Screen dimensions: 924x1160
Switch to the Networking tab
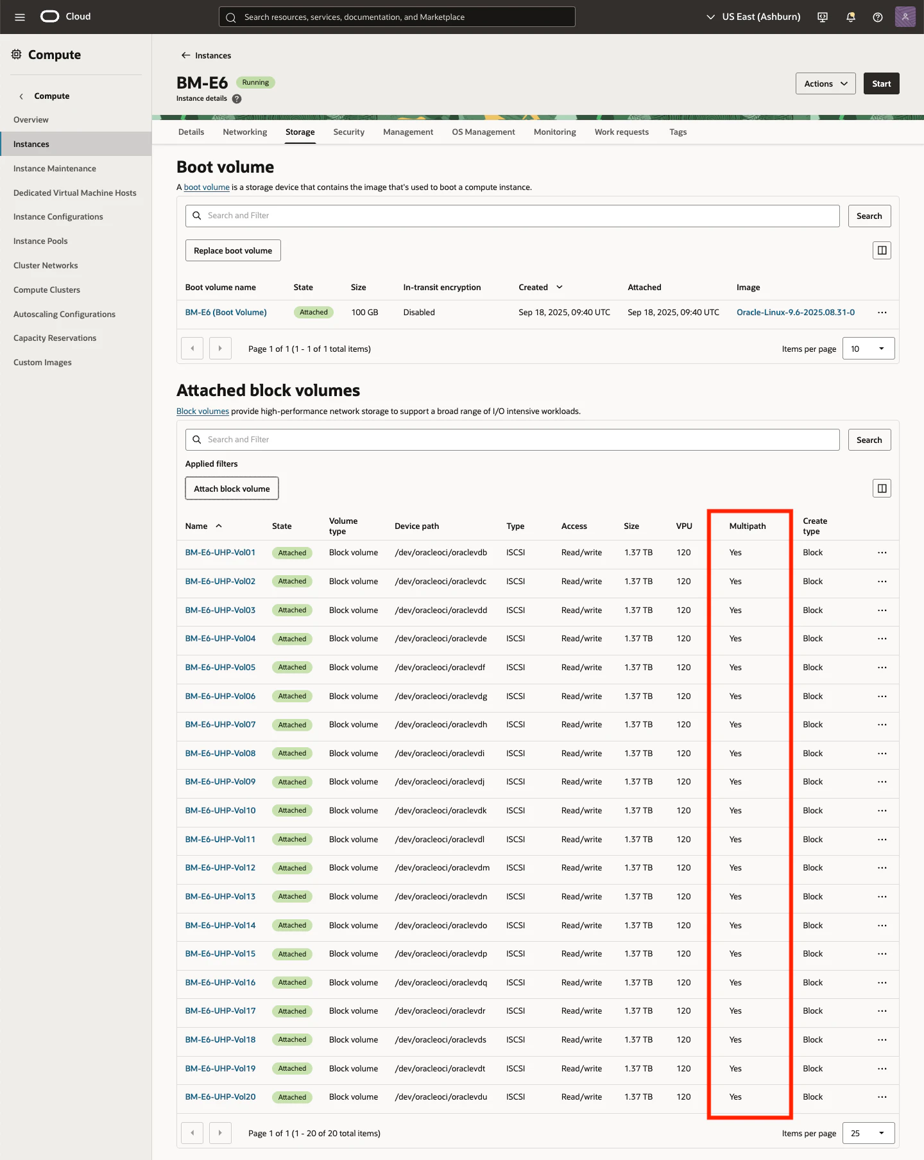[245, 132]
